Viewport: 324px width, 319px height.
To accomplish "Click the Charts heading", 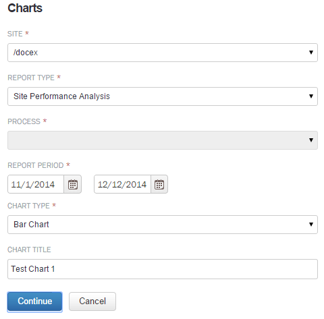I will [x=25, y=8].
